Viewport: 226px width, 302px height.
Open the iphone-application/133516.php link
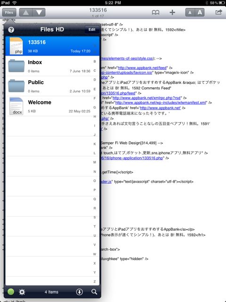[x=132, y=158]
